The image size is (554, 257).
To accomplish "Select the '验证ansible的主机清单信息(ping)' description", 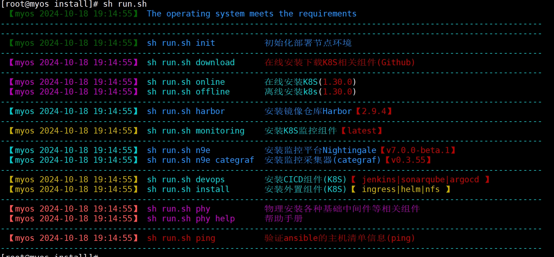I will click(340, 238).
